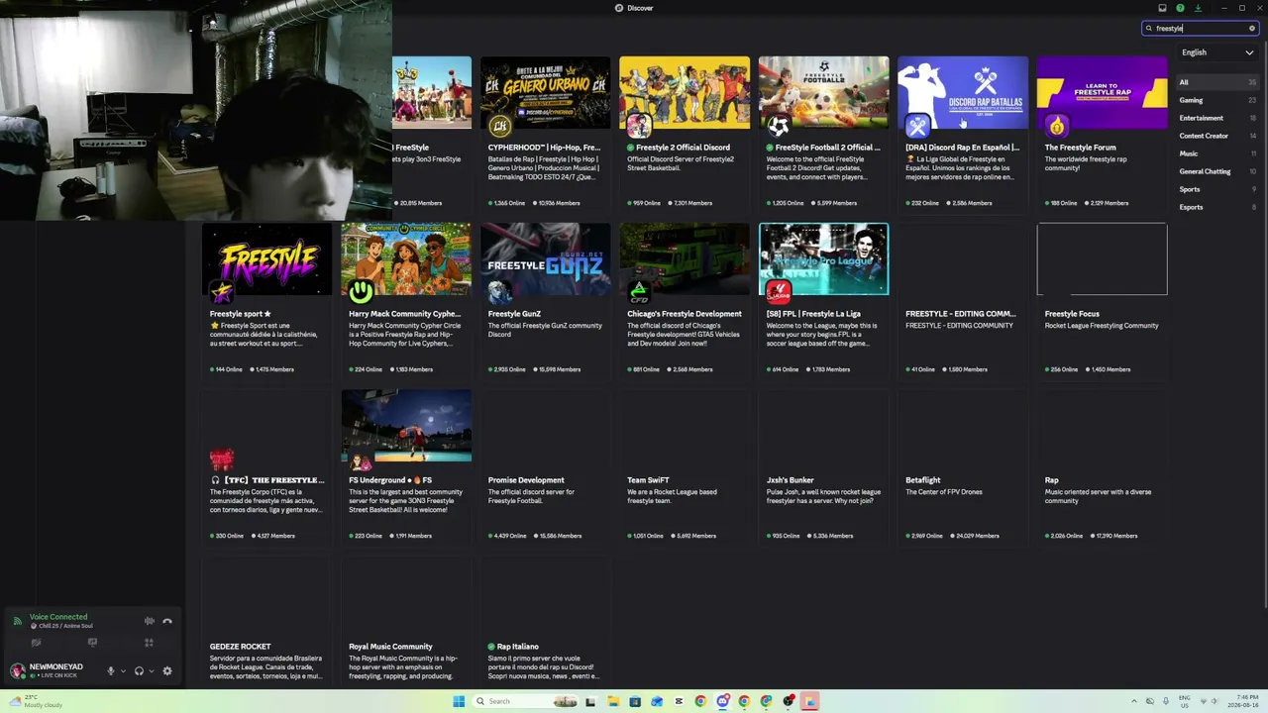
Task: Click the CYPHERHOOD CH server icon
Action: pos(499,126)
